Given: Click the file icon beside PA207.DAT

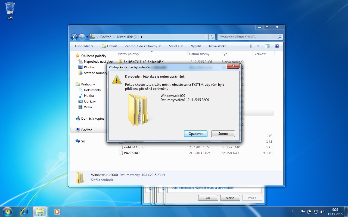Looking at the screenshot, I should tap(121, 153).
